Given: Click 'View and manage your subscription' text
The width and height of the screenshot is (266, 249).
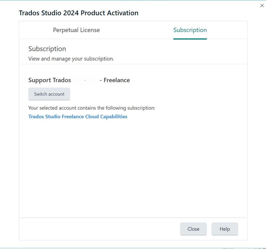Looking at the screenshot, I should pyautogui.click(x=71, y=59).
